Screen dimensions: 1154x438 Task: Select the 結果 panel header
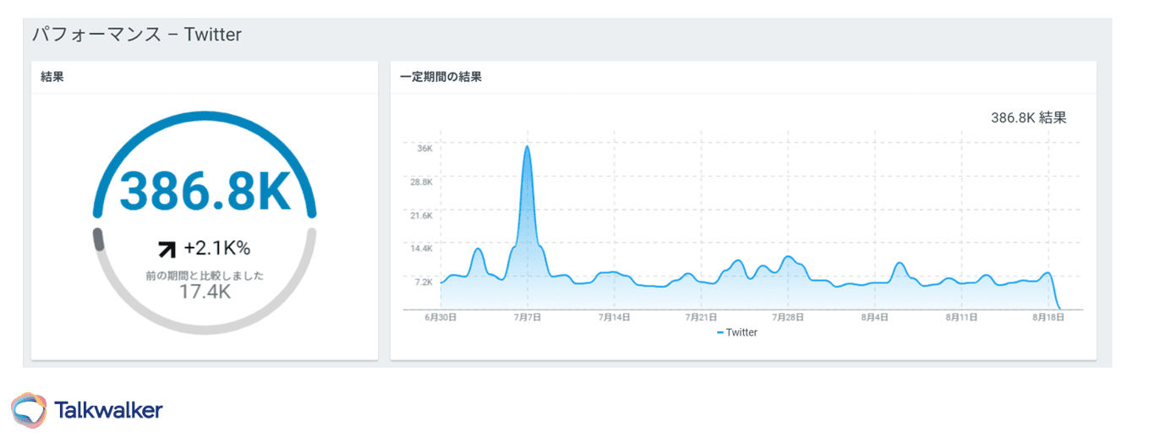pos(52,77)
